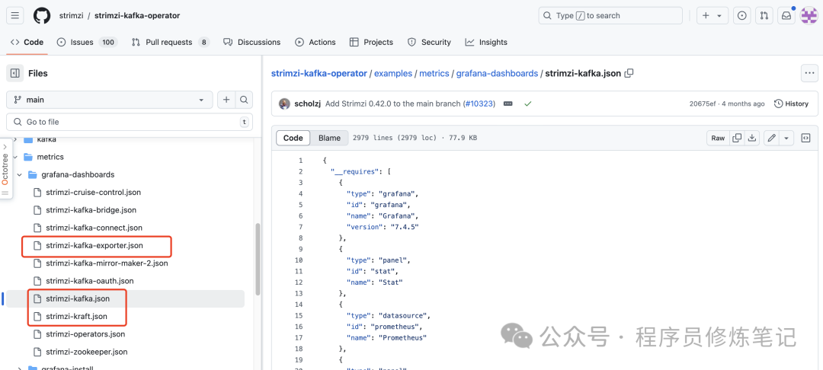Open the user avatar menu
This screenshot has height=370, width=823.
click(x=809, y=16)
